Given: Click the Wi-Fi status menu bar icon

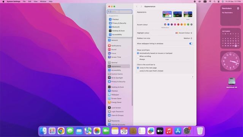Looking at the screenshot, I should tap(210, 2).
